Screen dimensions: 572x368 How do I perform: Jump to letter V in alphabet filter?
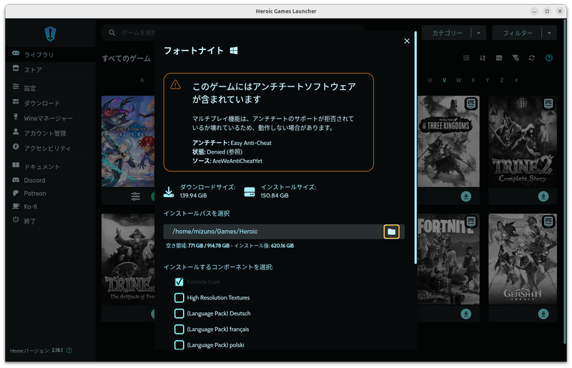click(444, 80)
